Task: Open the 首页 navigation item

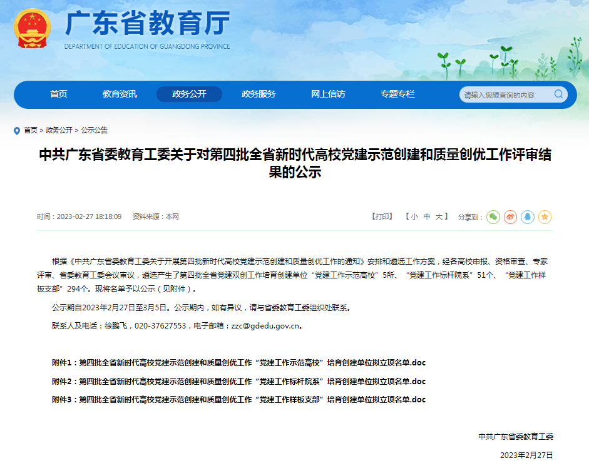Action: click(x=59, y=94)
